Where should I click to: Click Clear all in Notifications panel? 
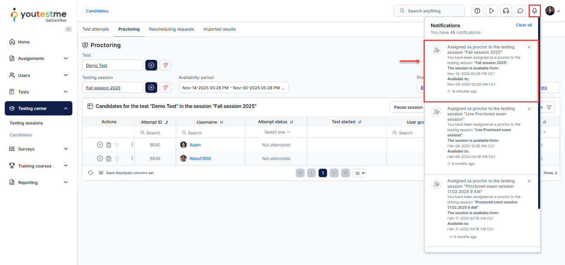tap(524, 25)
